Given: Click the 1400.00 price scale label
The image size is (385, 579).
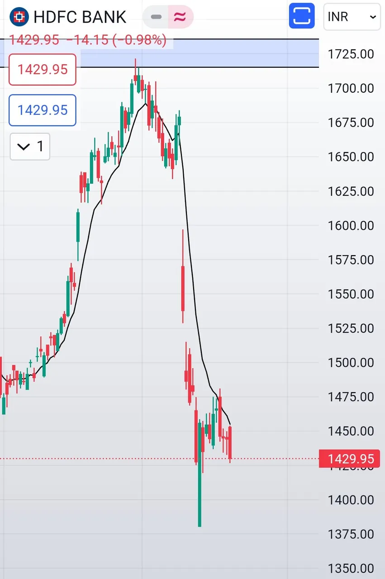Looking at the screenshot, I should tap(351, 500).
